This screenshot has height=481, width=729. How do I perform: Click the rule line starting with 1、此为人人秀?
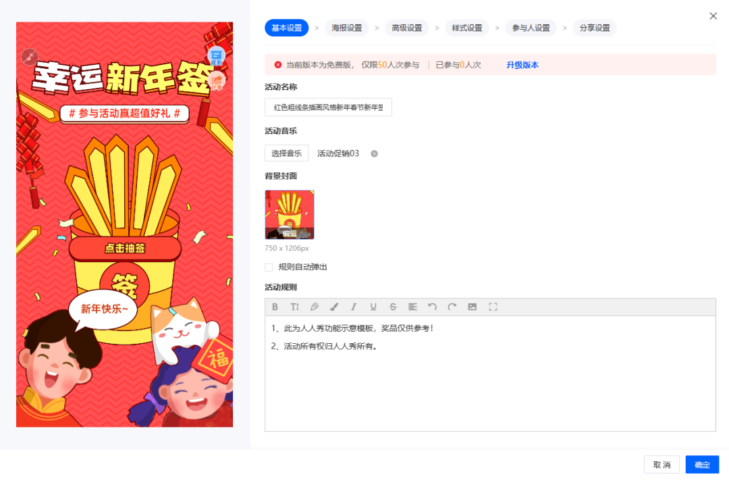coord(353,328)
